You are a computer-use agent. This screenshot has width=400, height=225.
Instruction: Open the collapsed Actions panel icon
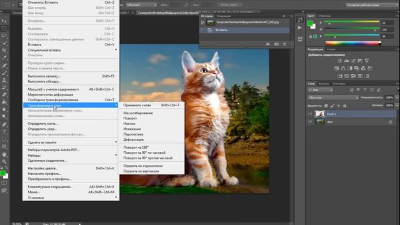coord(300,27)
